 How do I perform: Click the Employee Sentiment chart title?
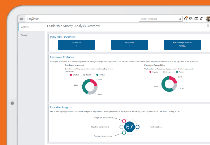point(74,65)
